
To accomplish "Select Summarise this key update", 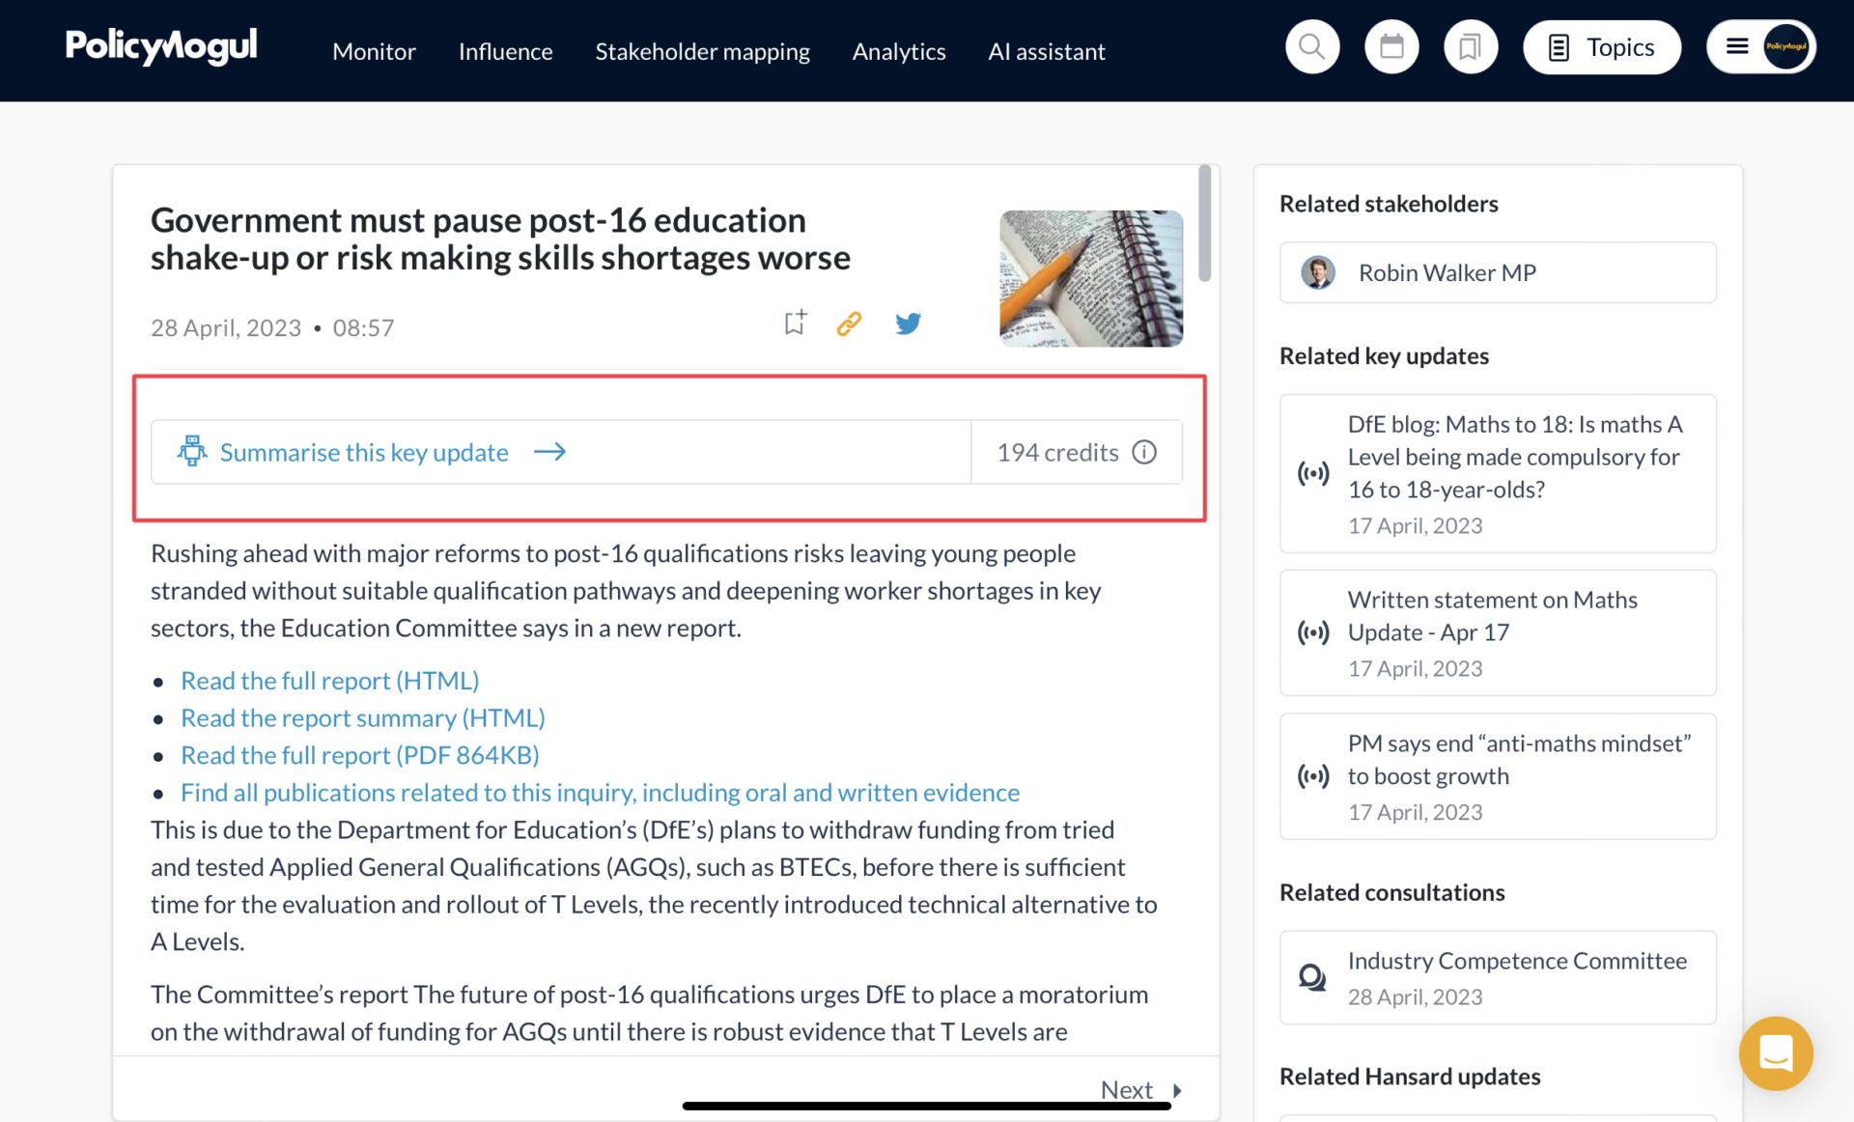I will [364, 451].
